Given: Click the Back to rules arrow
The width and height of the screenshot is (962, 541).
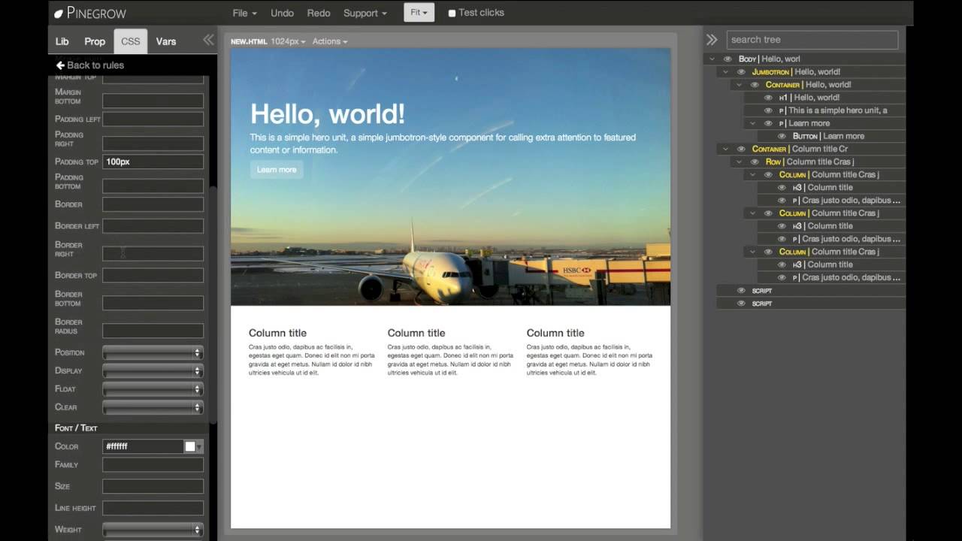Looking at the screenshot, I should point(61,65).
